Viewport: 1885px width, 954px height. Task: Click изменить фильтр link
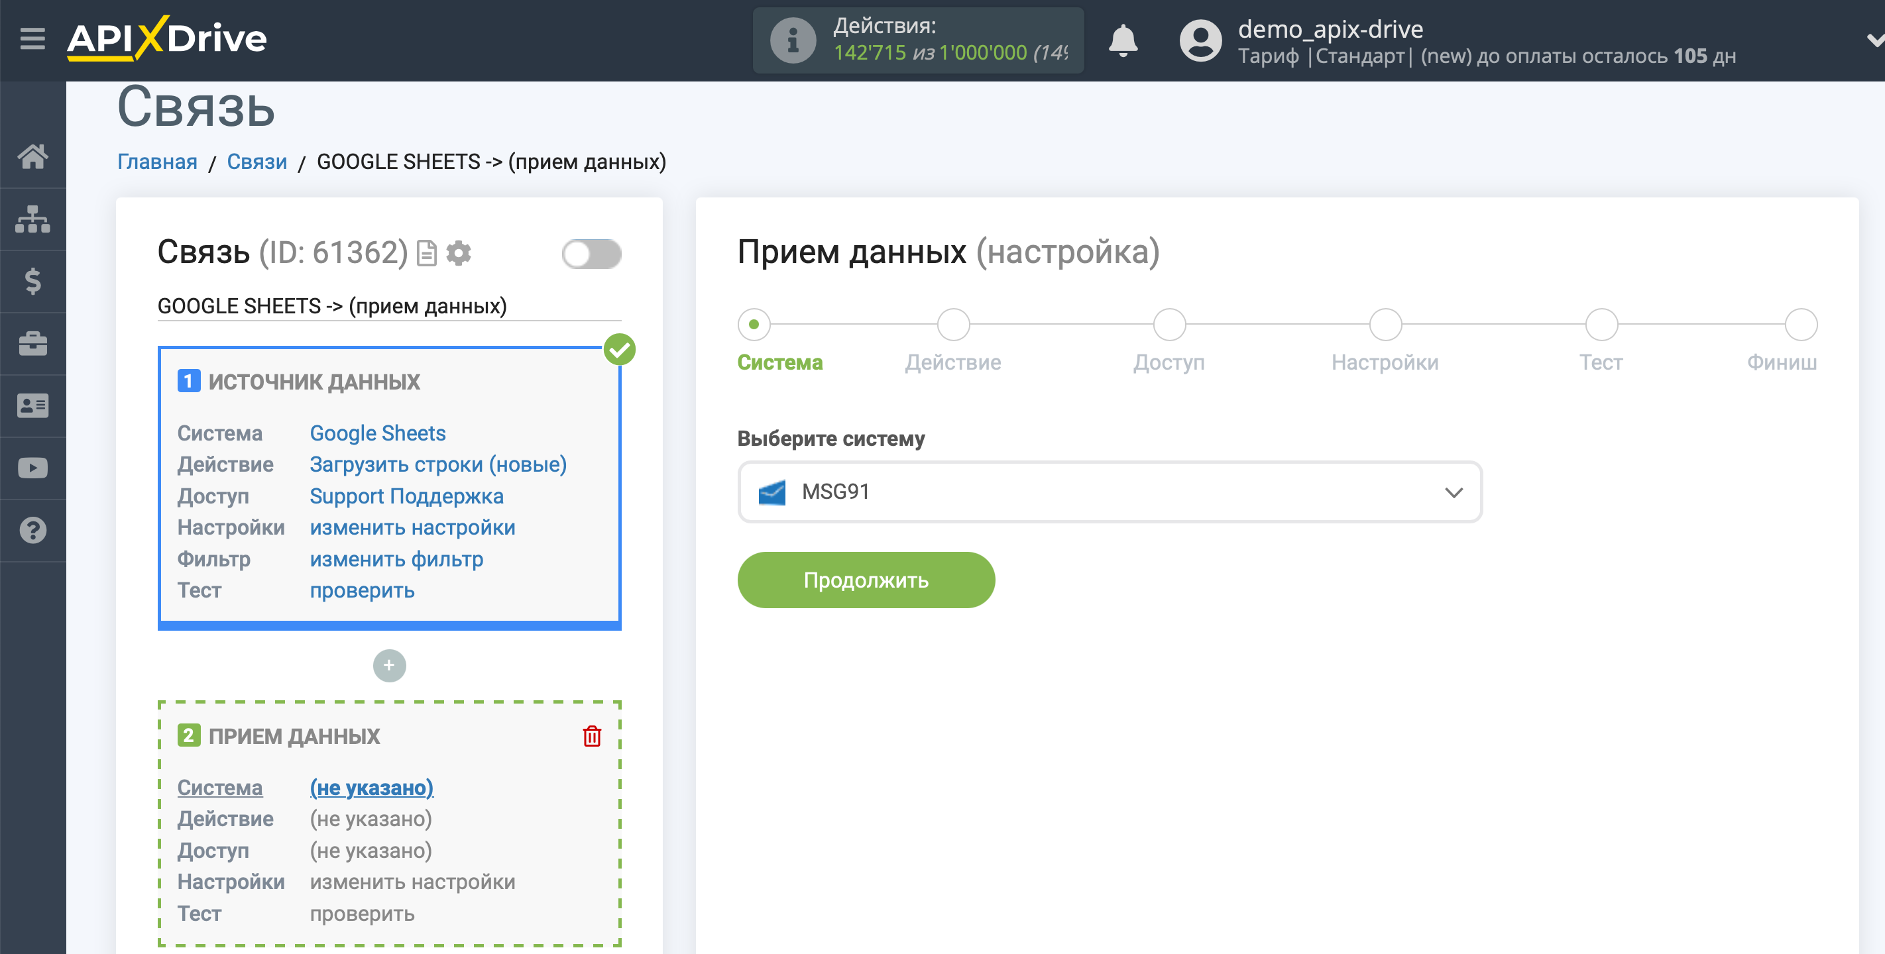pyautogui.click(x=396, y=559)
